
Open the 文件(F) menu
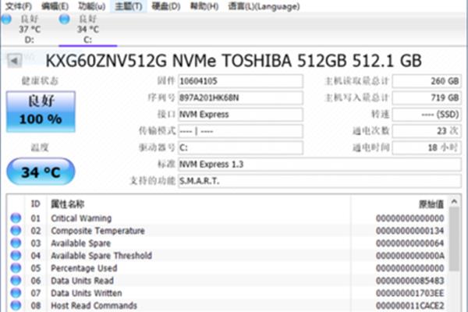coord(19,6)
